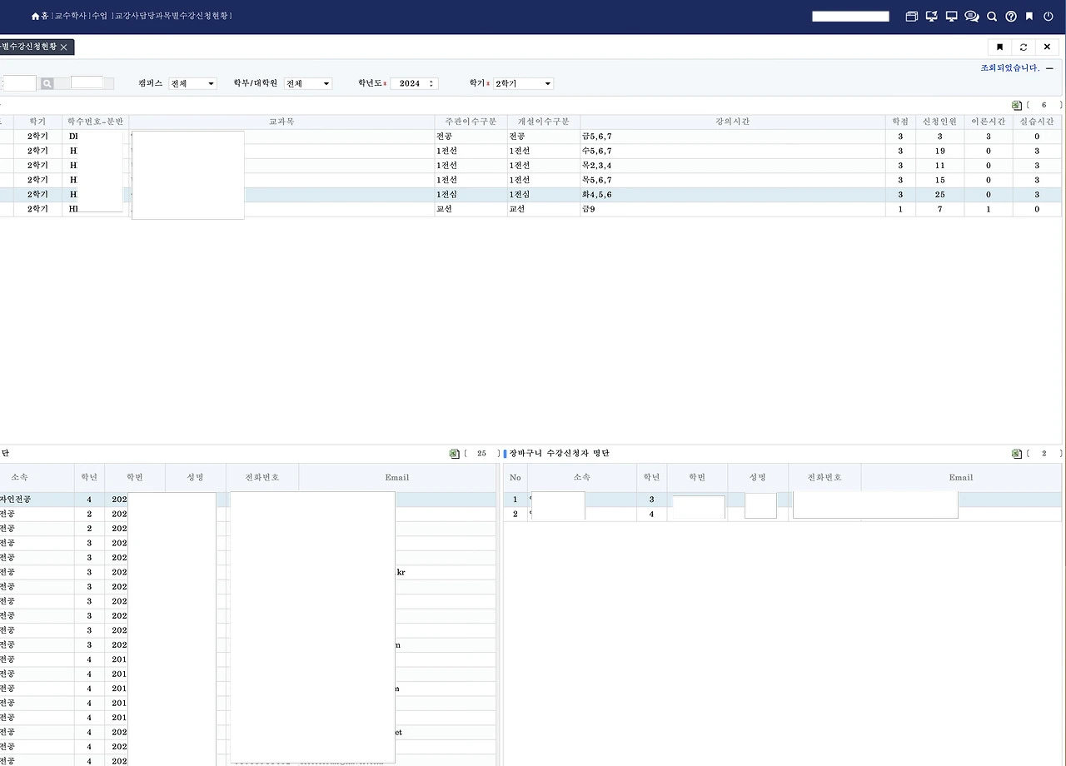Click the 신청인원 value 19
The height and width of the screenshot is (766, 1066).
(939, 152)
